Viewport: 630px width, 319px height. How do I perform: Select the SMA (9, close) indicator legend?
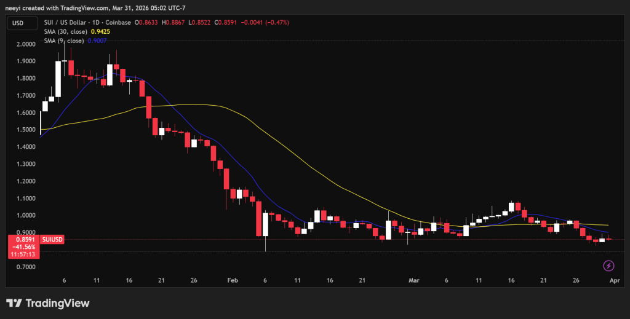point(64,41)
